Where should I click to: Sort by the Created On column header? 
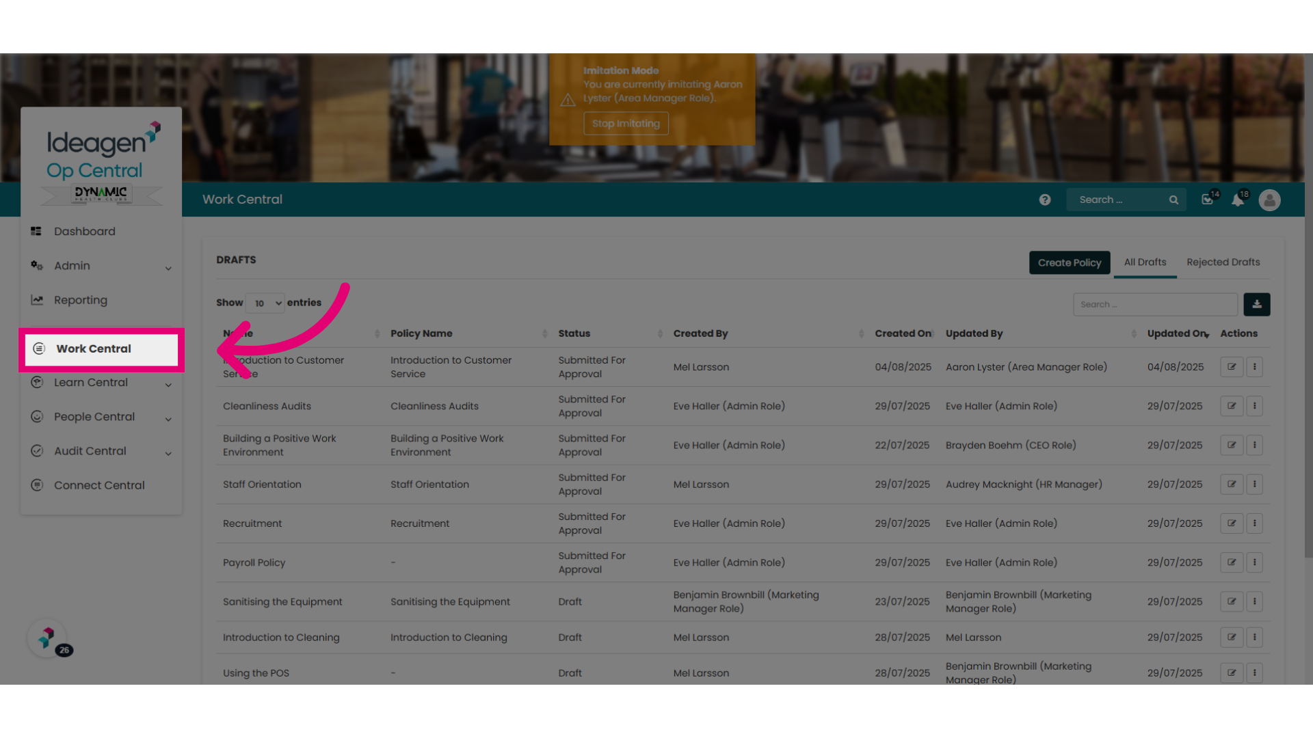(903, 333)
